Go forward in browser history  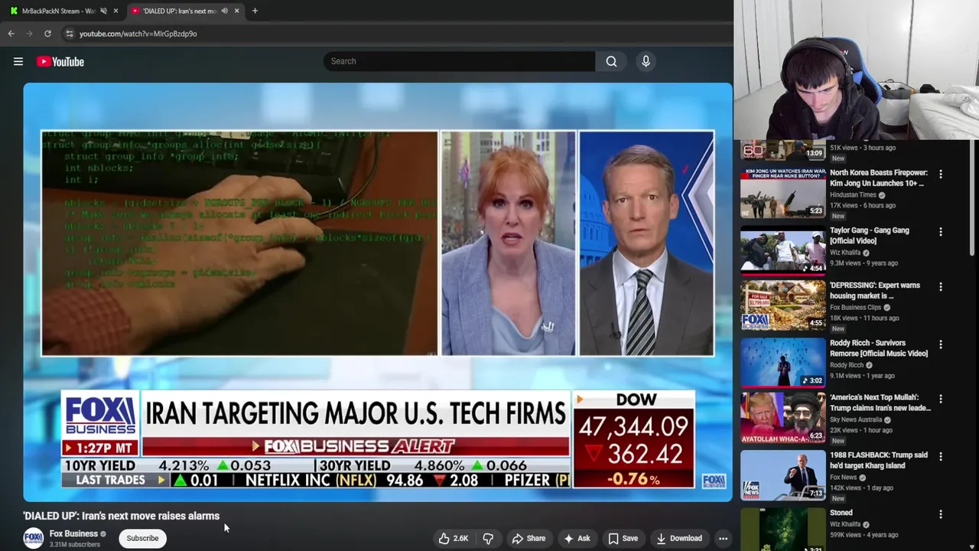[29, 34]
